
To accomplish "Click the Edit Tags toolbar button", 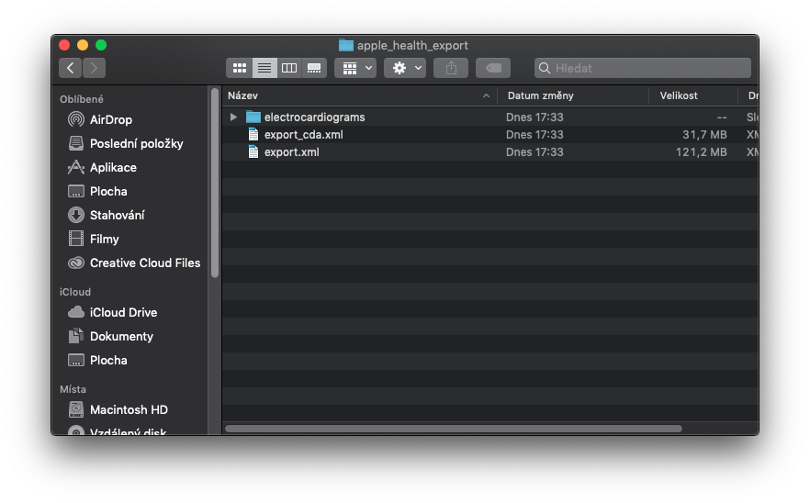I will (493, 68).
